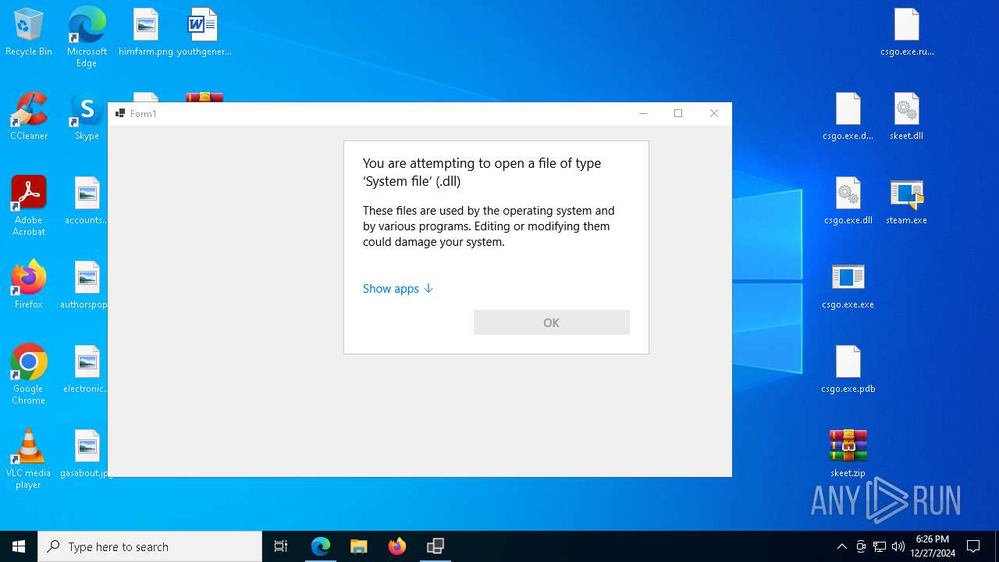Image resolution: width=999 pixels, height=562 pixels.
Task: Open the CCleaner desktop shortcut
Action: [29, 117]
